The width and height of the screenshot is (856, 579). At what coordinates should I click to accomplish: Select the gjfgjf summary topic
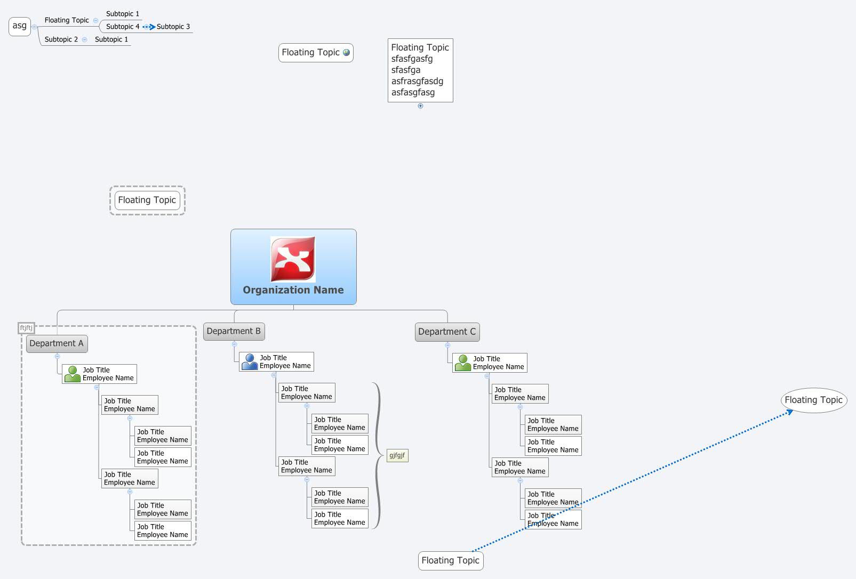(x=397, y=455)
